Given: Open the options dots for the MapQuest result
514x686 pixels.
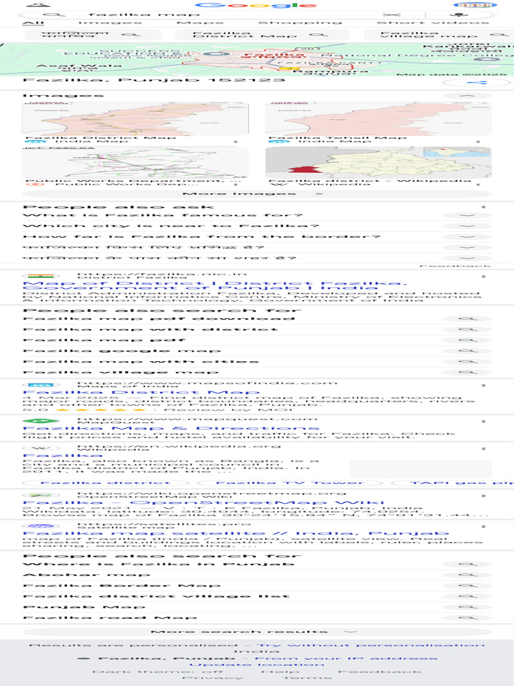Looking at the screenshot, I should click(483, 422).
